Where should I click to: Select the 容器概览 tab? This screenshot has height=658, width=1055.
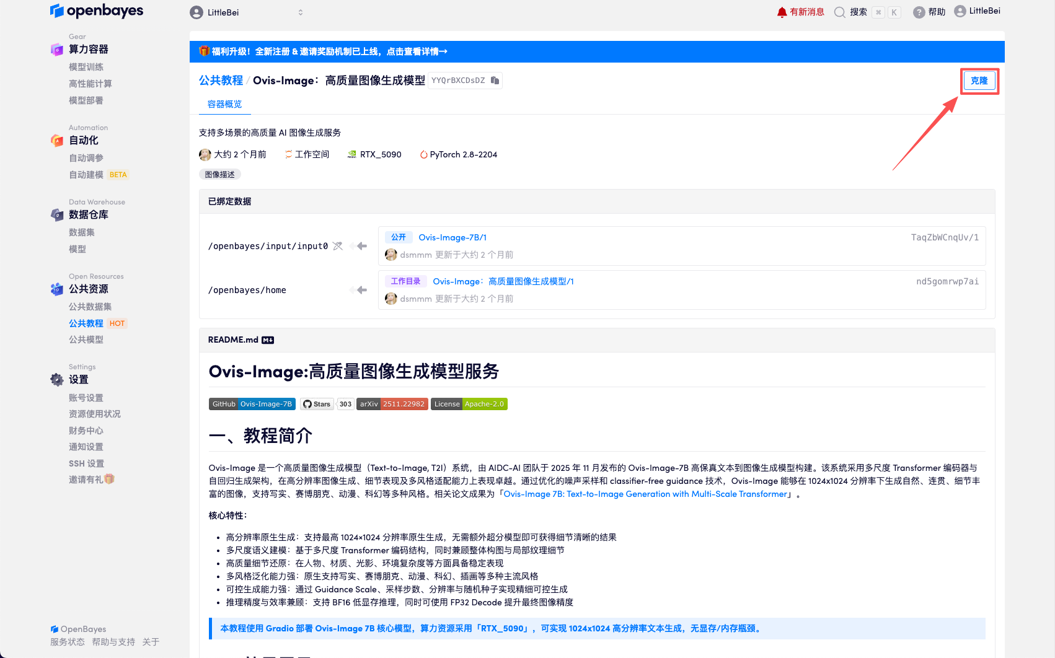(x=224, y=104)
